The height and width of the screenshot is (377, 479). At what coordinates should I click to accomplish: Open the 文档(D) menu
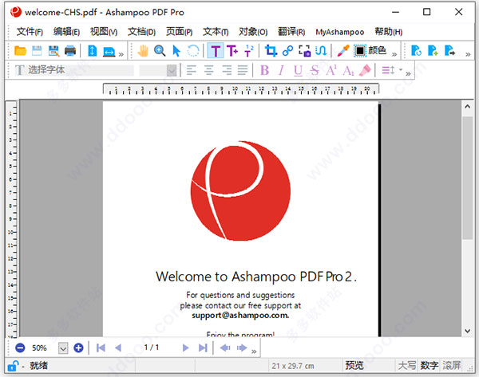pyautogui.click(x=141, y=31)
